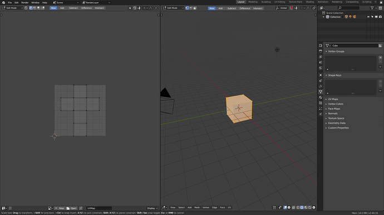Open the RenderLayer selector dropdown
Viewport: 384px width, 215px height.
pos(96,2)
